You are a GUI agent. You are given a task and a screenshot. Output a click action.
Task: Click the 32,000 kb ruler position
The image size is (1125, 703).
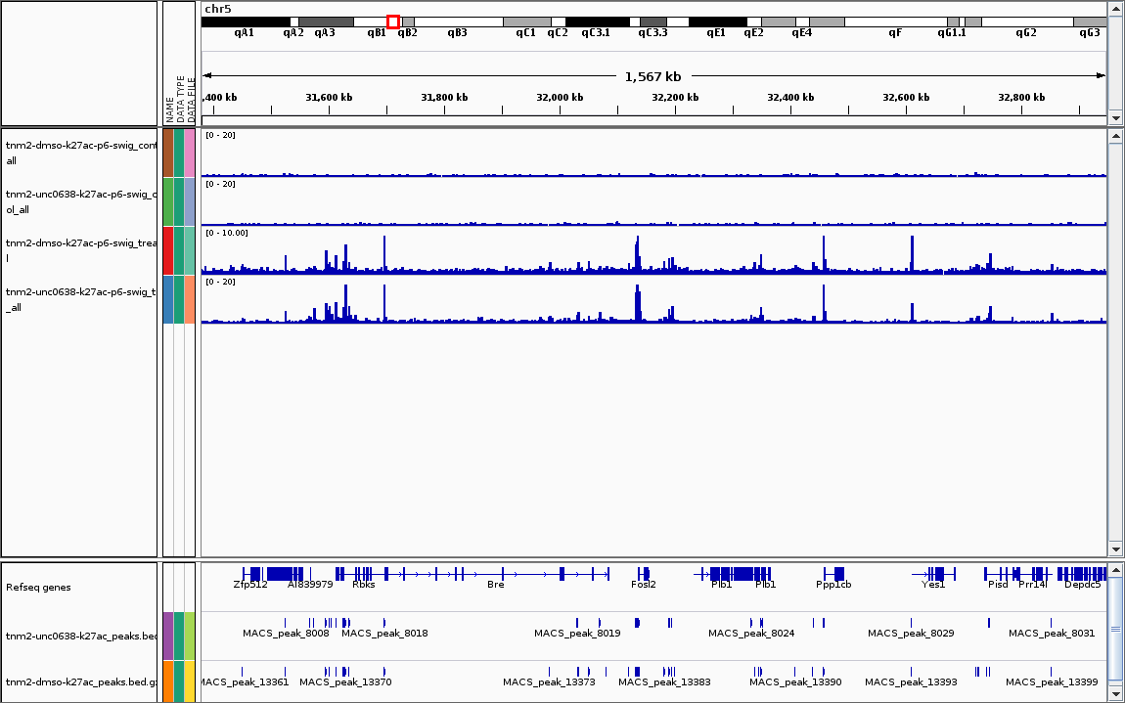(x=561, y=98)
